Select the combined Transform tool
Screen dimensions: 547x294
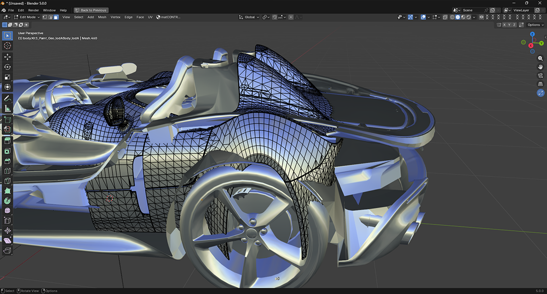click(7, 87)
